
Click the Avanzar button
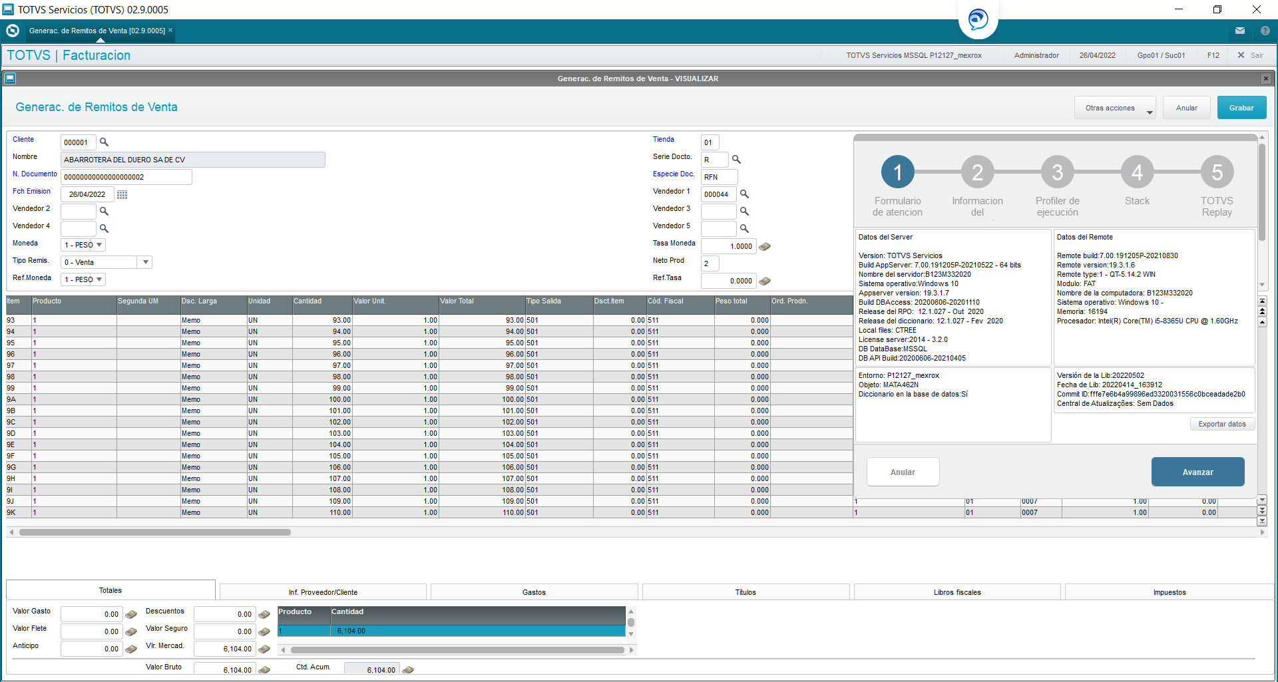coord(1197,472)
